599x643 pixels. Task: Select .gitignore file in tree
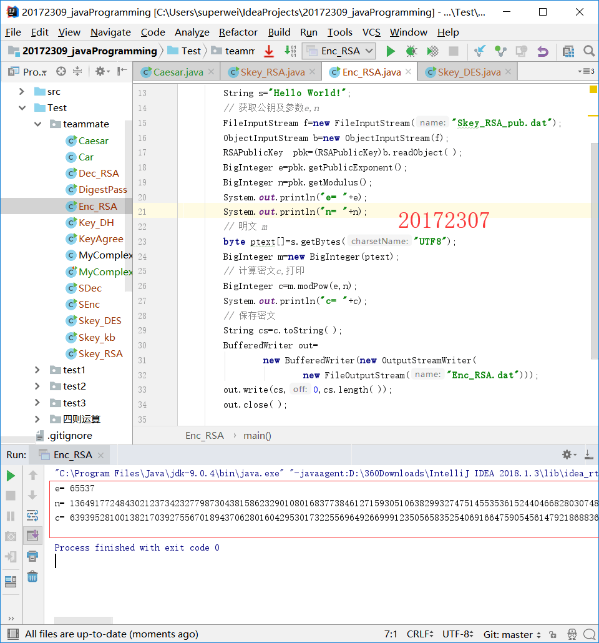64,436
